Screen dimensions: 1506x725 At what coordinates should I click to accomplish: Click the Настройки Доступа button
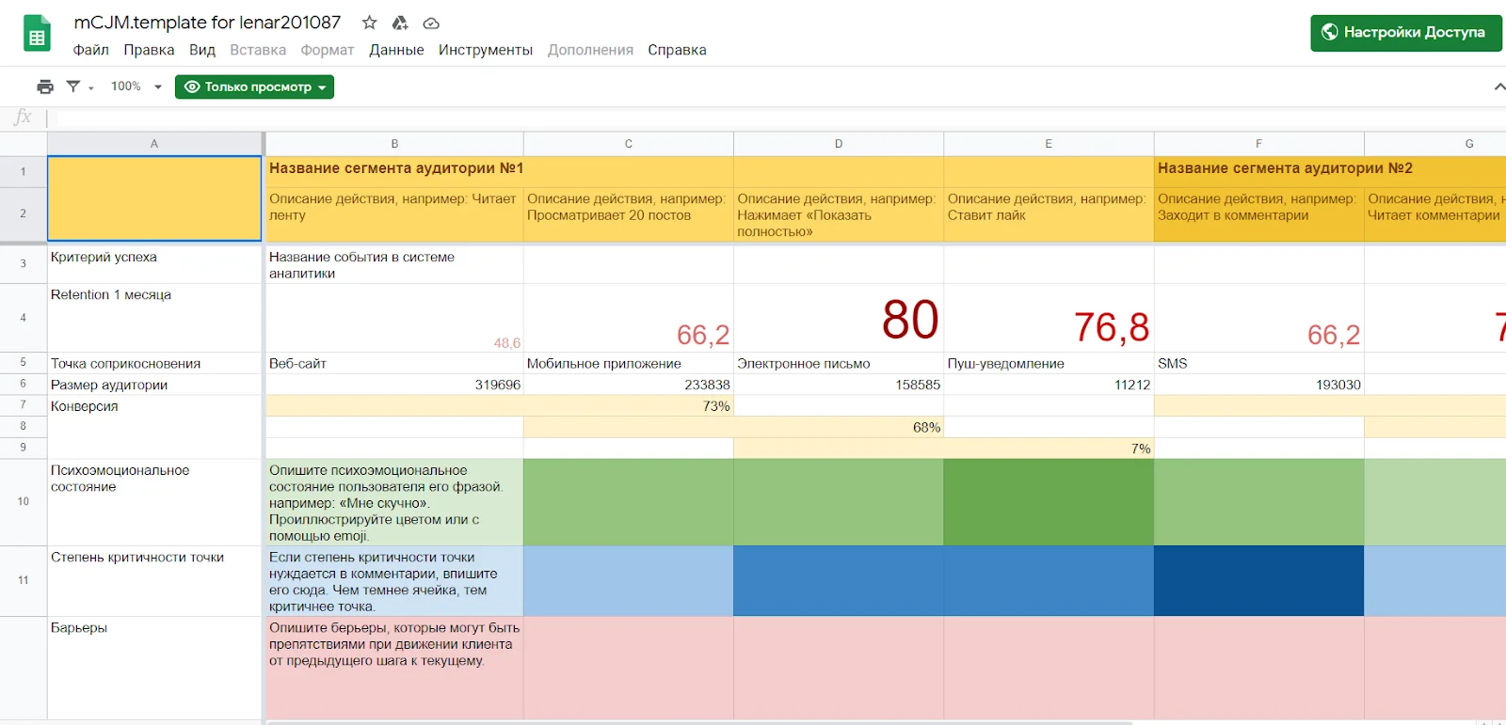point(1405,32)
